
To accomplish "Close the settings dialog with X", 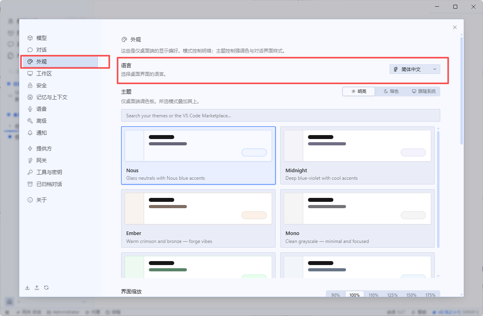I will 455,27.
